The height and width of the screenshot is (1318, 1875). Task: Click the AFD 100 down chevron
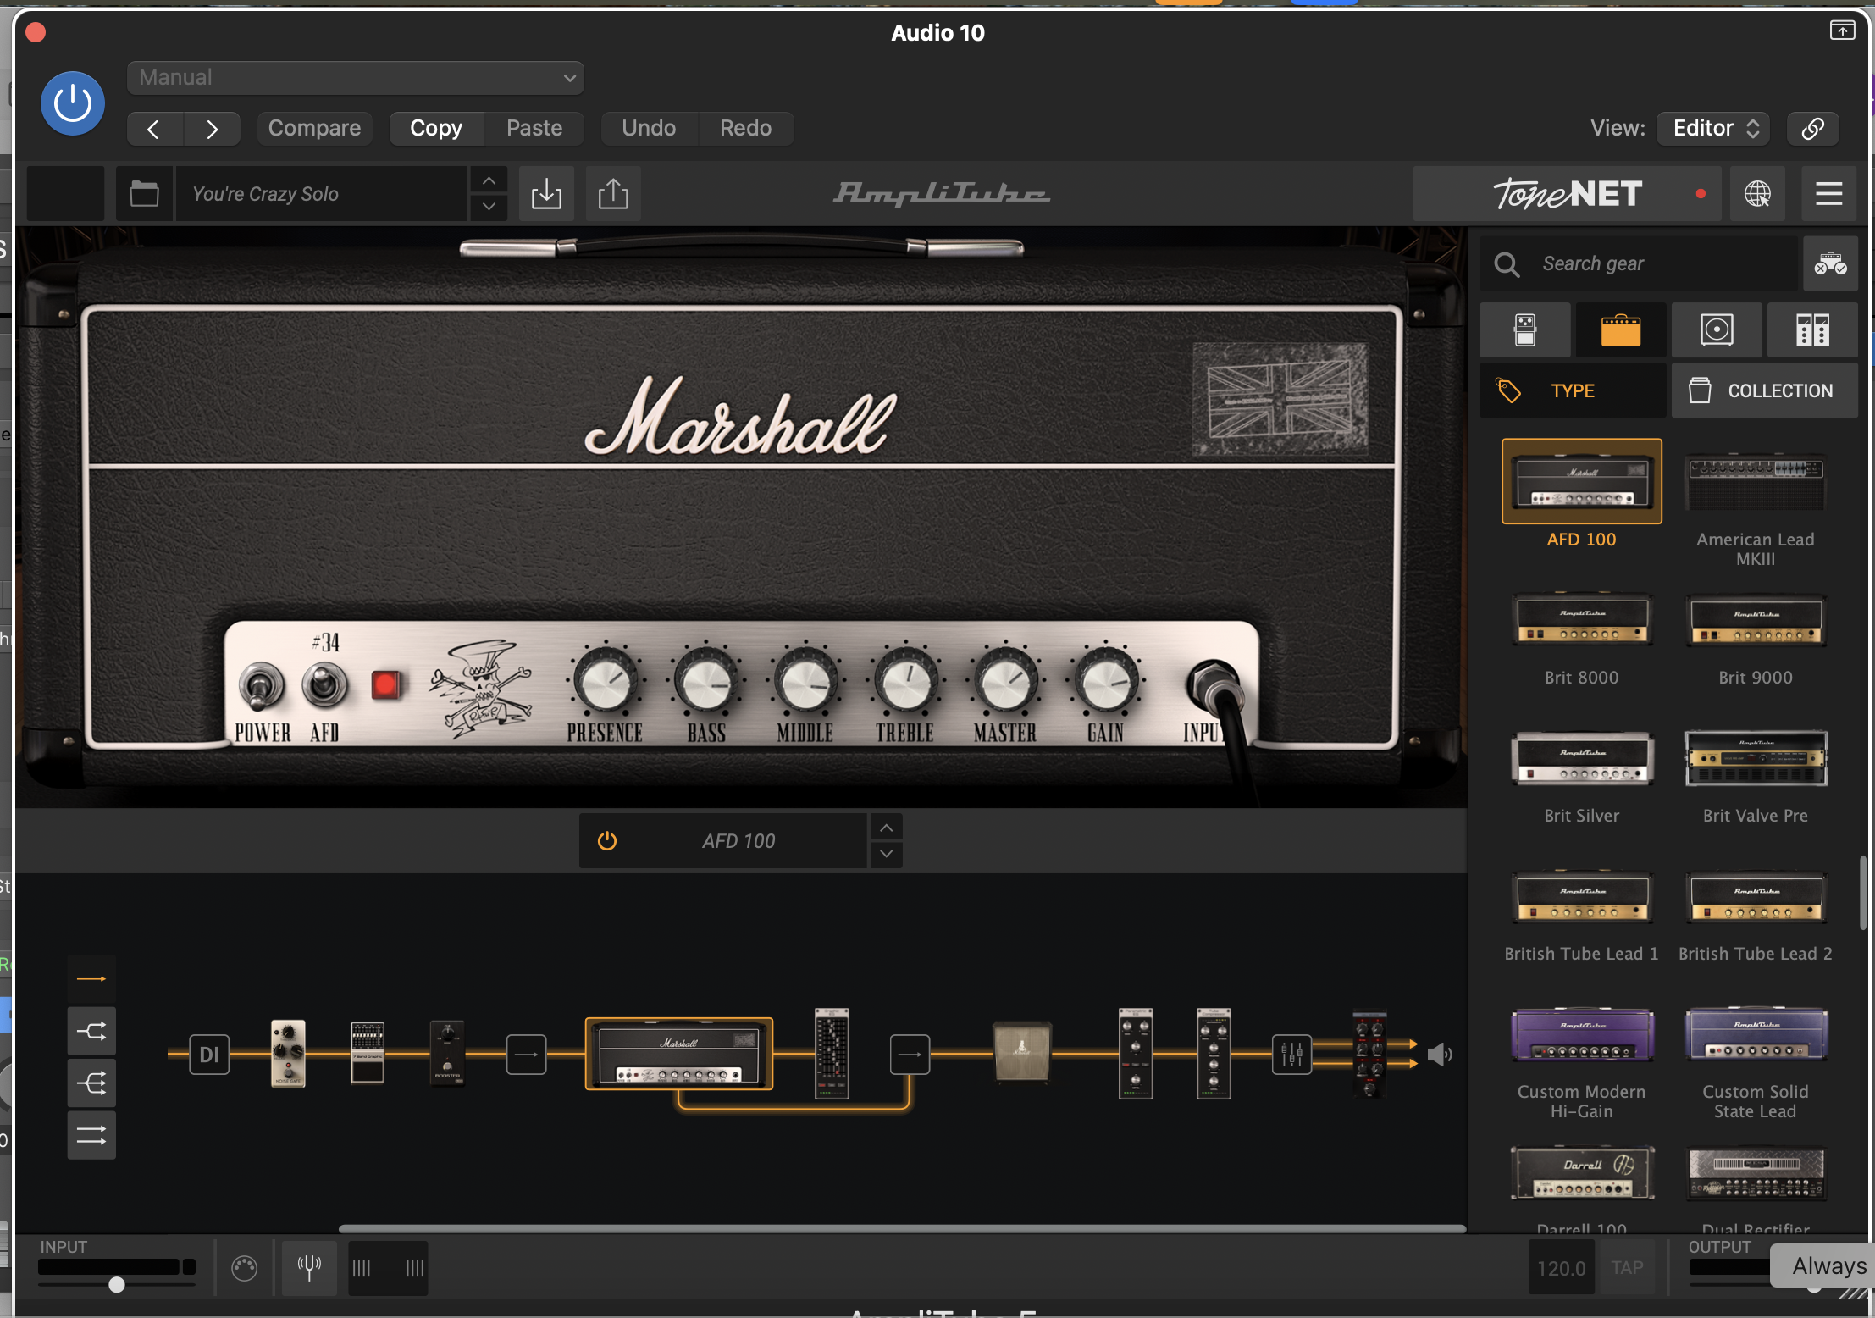click(886, 854)
